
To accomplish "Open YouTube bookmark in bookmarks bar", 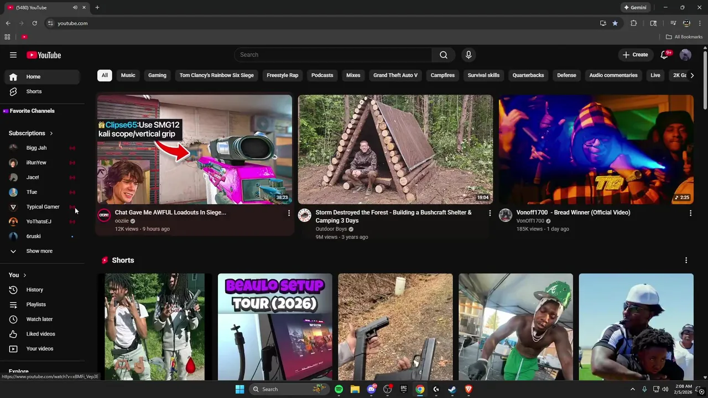I will point(24,37).
